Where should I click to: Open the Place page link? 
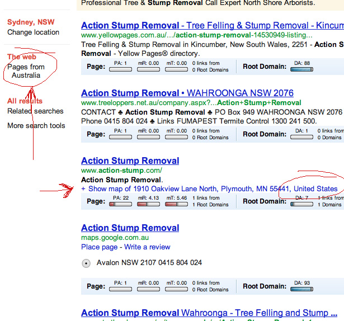point(100,247)
